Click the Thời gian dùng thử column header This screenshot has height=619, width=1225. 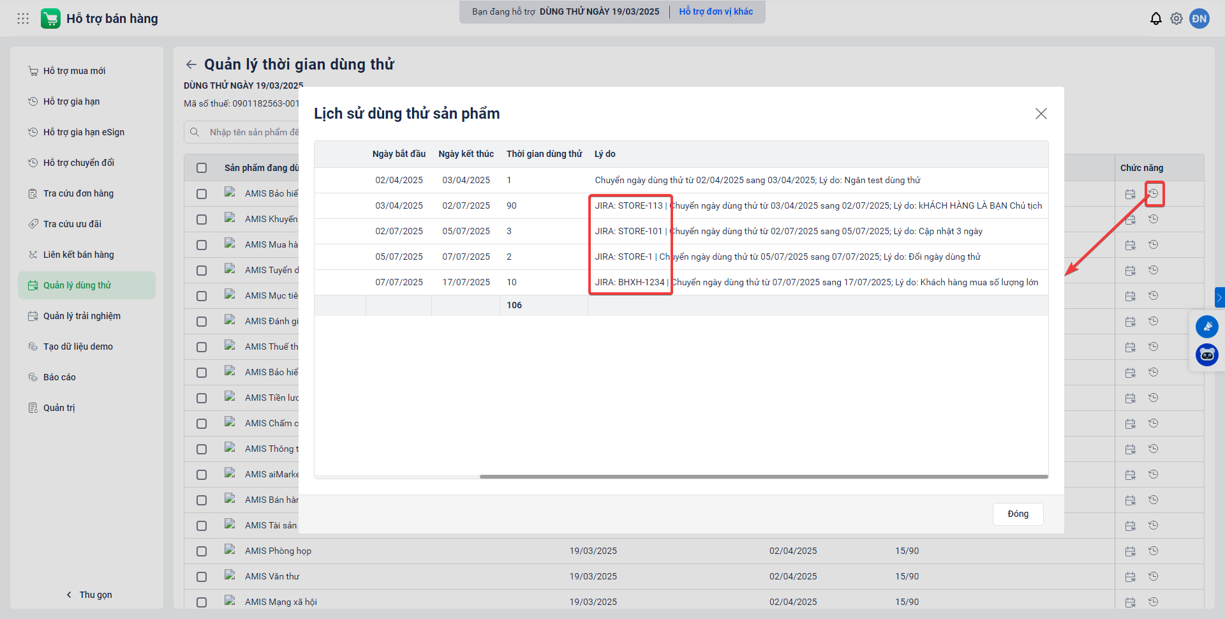point(544,154)
